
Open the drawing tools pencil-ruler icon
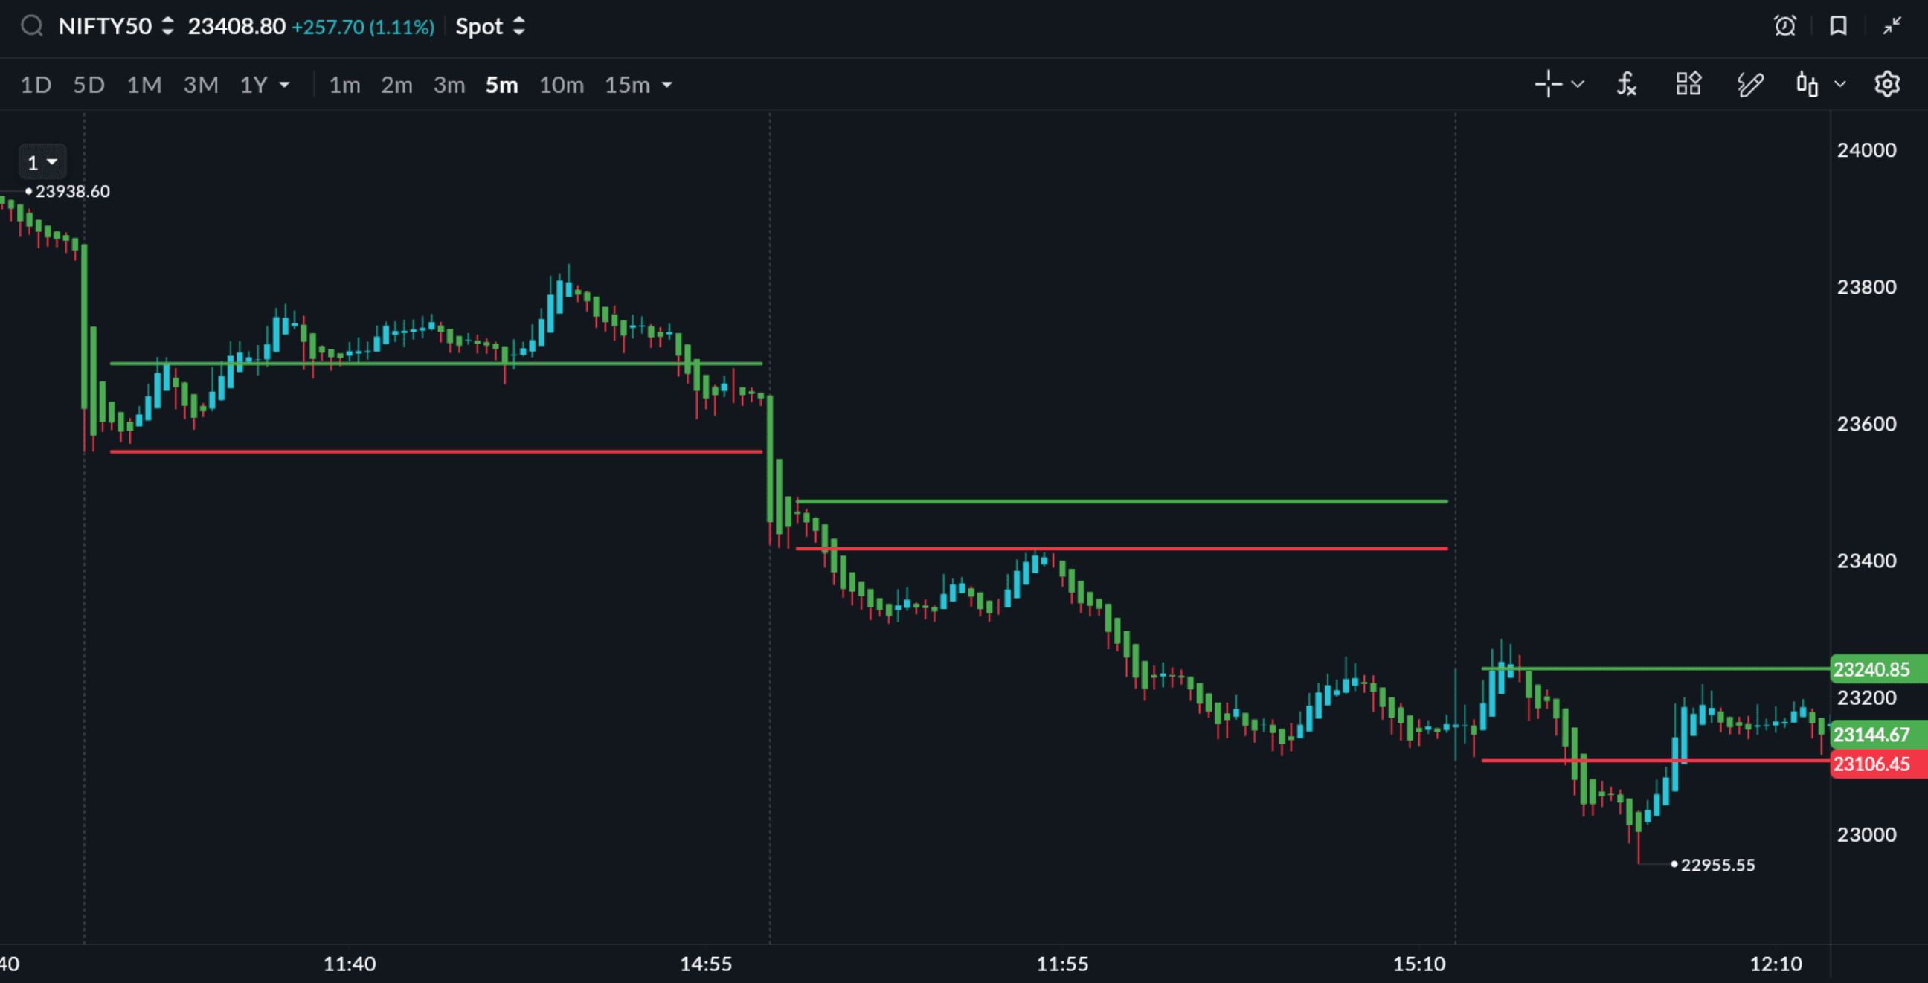click(x=1750, y=85)
